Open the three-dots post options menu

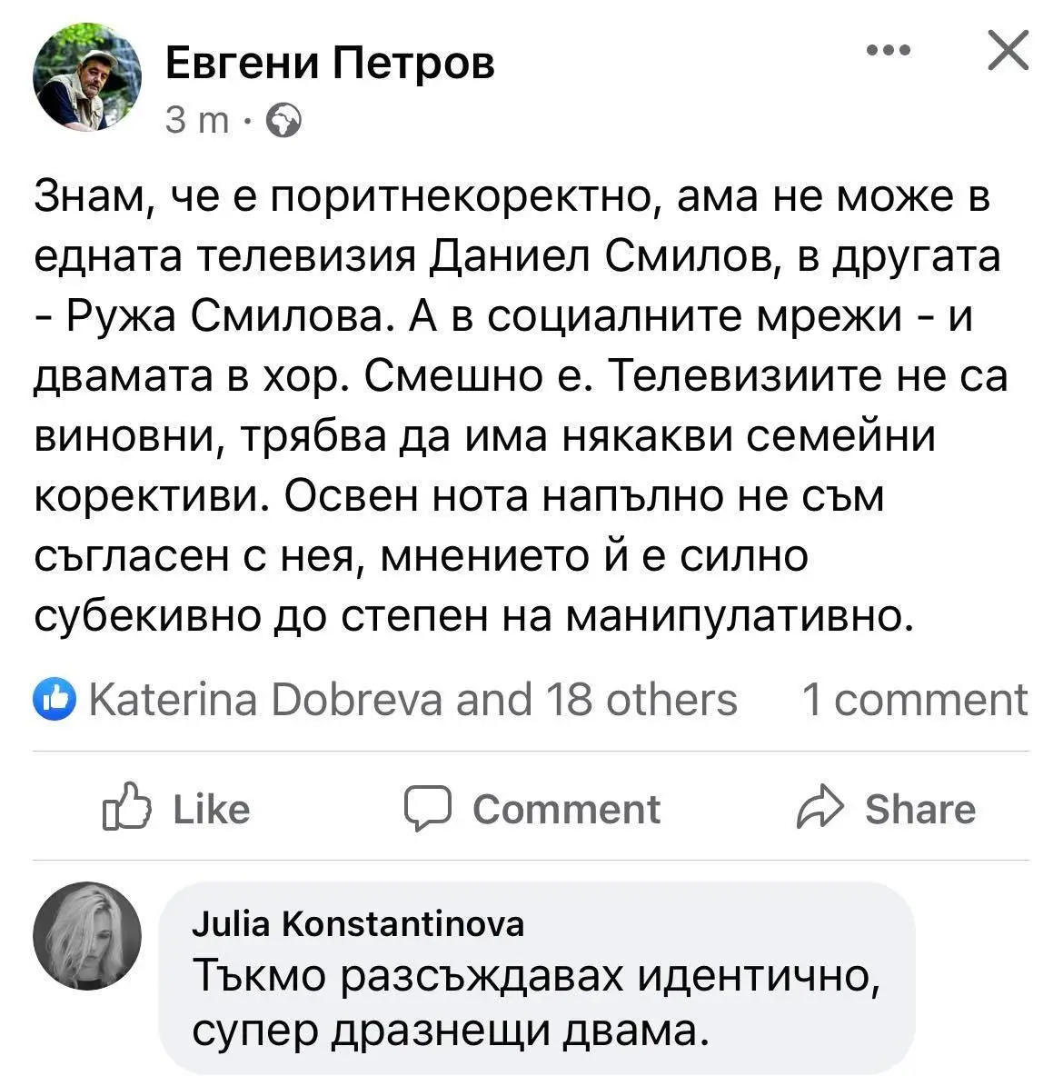[888, 52]
